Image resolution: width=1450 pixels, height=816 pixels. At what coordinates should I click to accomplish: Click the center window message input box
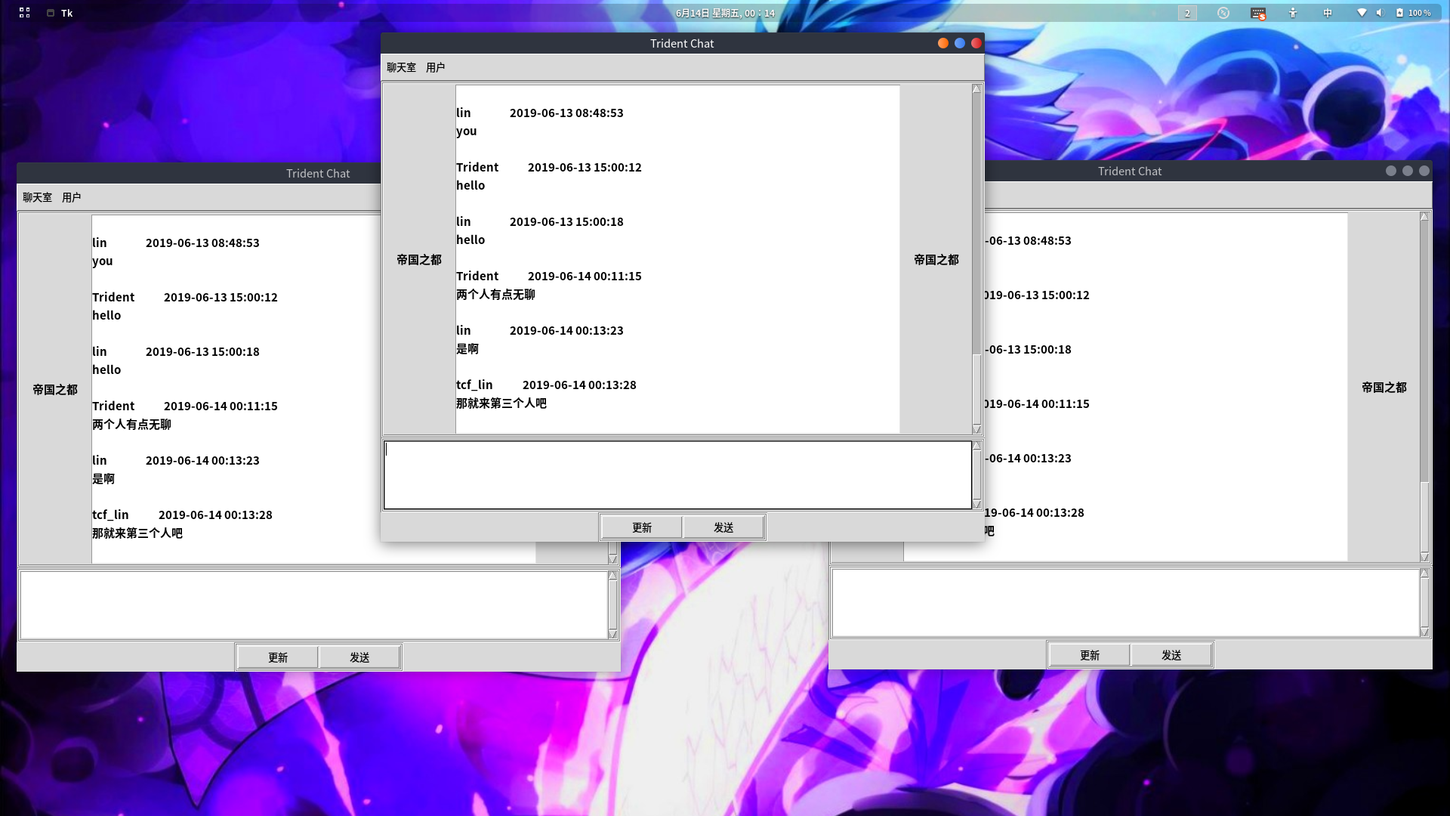coord(677,475)
